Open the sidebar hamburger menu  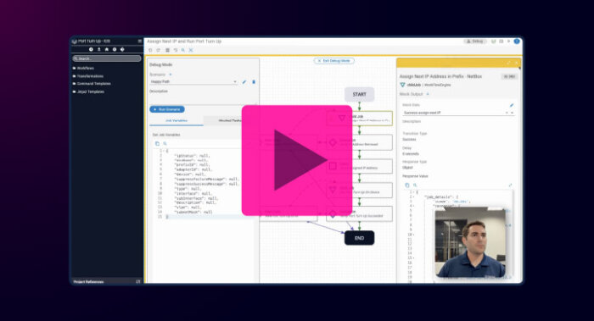pyautogui.click(x=140, y=42)
